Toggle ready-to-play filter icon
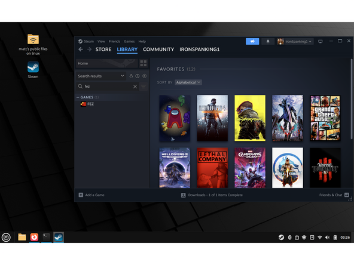The width and height of the screenshot is (354, 265). 145,76
